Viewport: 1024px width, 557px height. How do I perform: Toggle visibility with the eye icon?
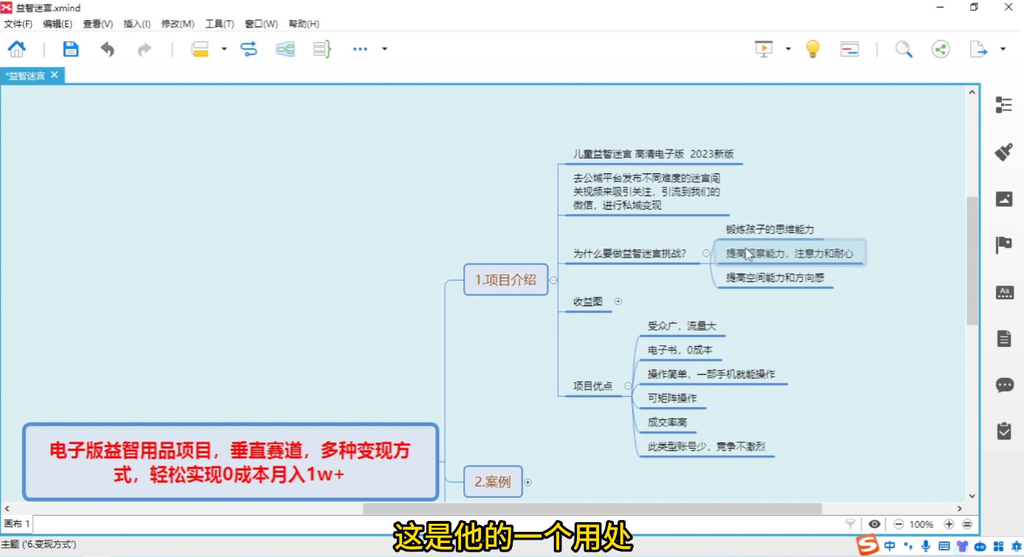(x=874, y=524)
